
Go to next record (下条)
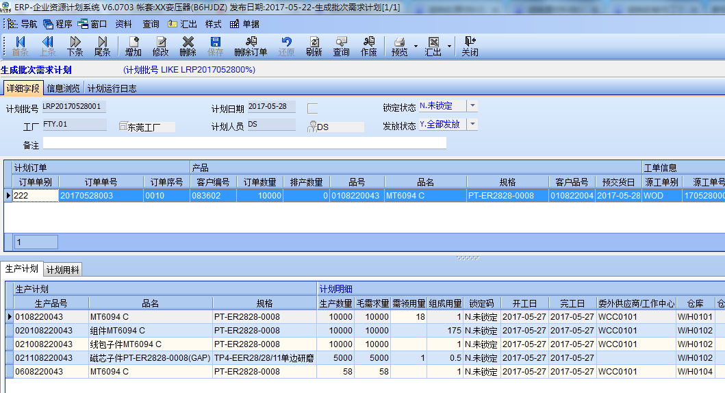(75, 47)
